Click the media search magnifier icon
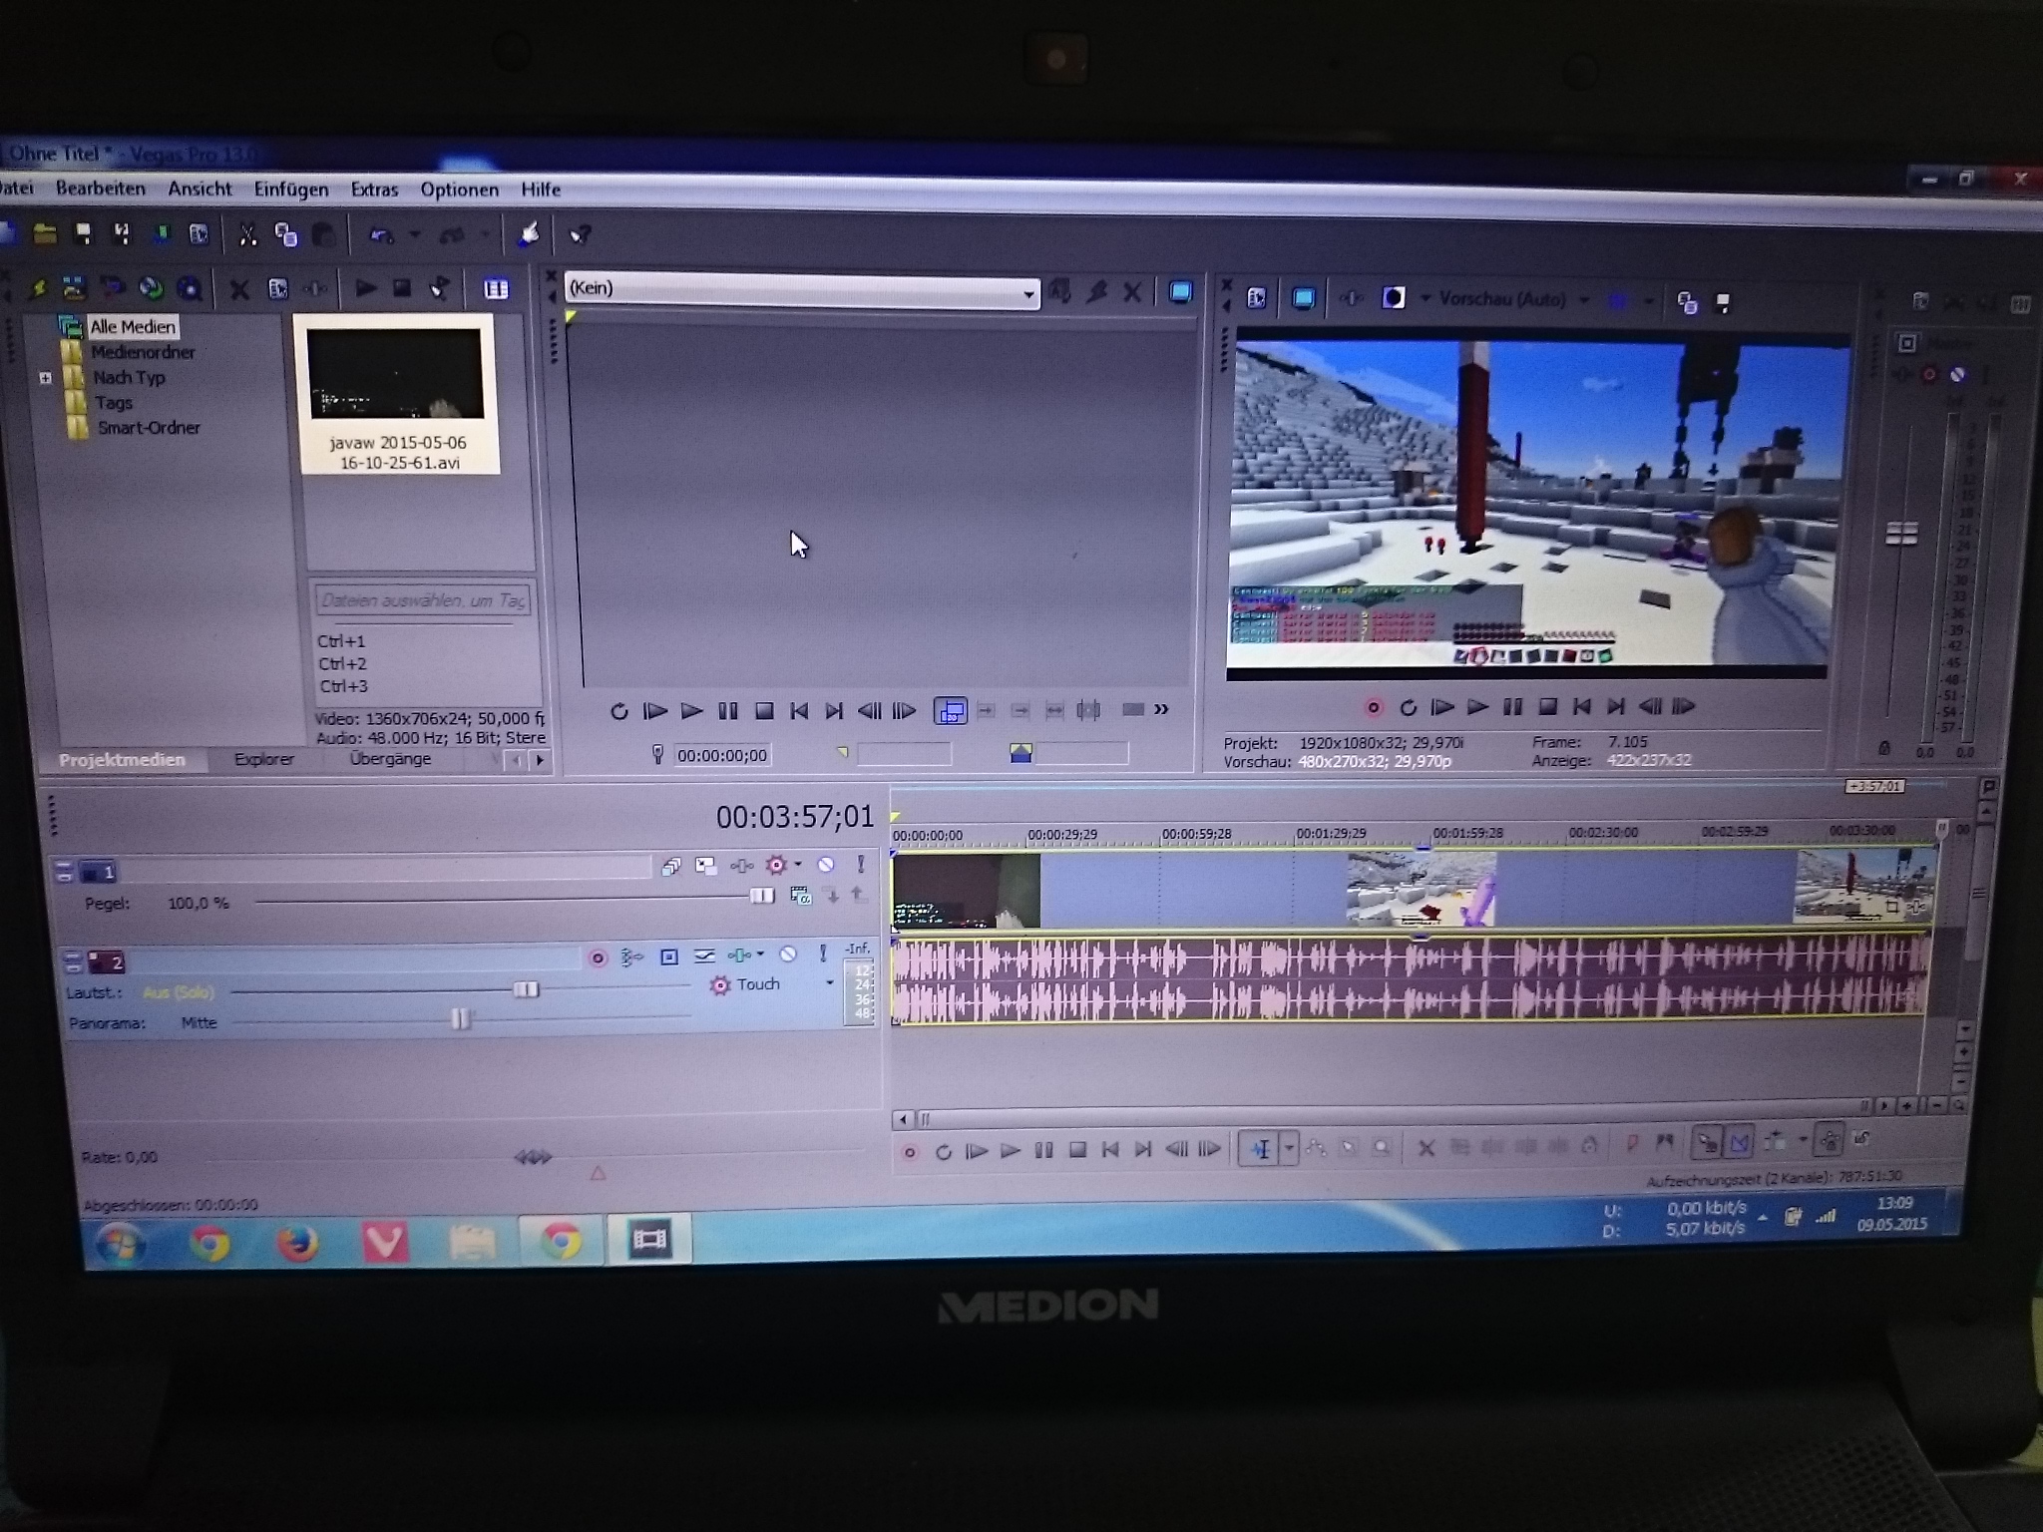 point(189,289)
